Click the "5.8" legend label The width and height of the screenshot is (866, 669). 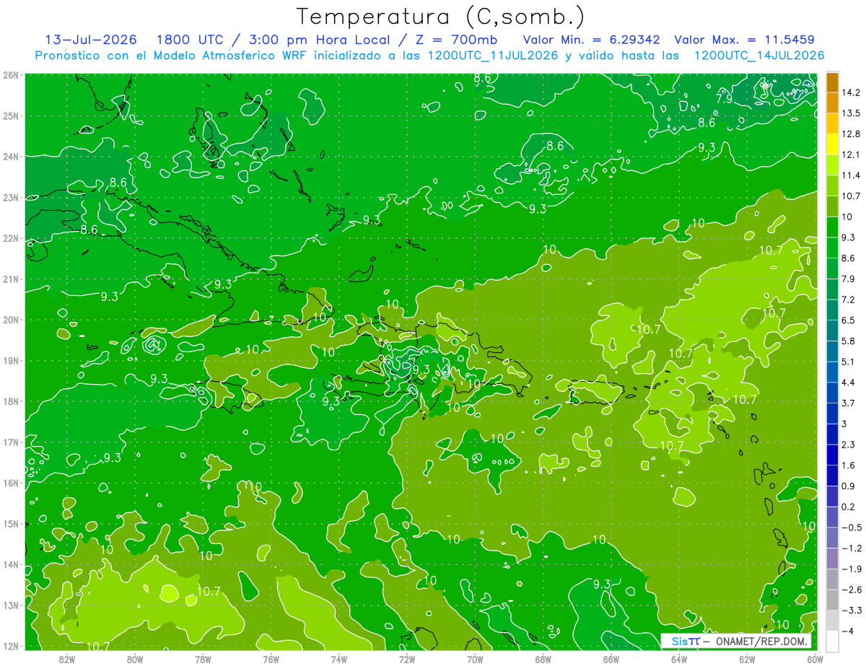pos(849,341)
